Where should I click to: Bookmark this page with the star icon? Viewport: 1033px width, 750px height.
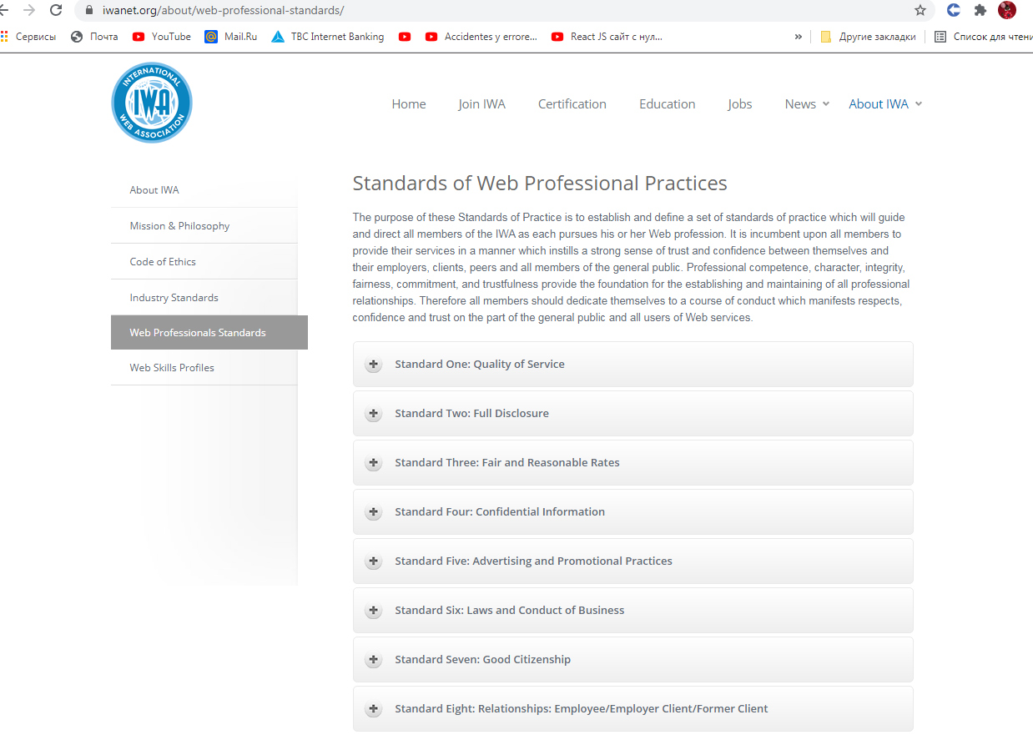coord(920,10)
